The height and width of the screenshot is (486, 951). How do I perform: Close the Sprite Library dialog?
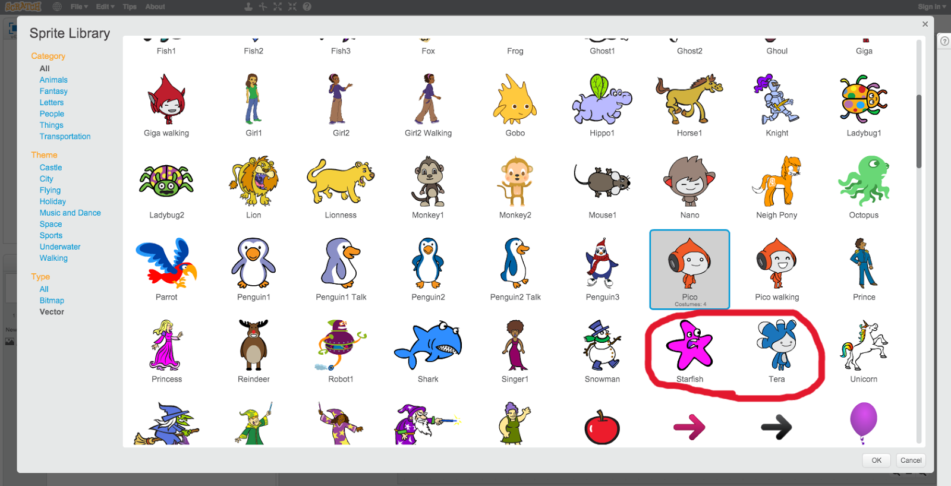(925, 24)
